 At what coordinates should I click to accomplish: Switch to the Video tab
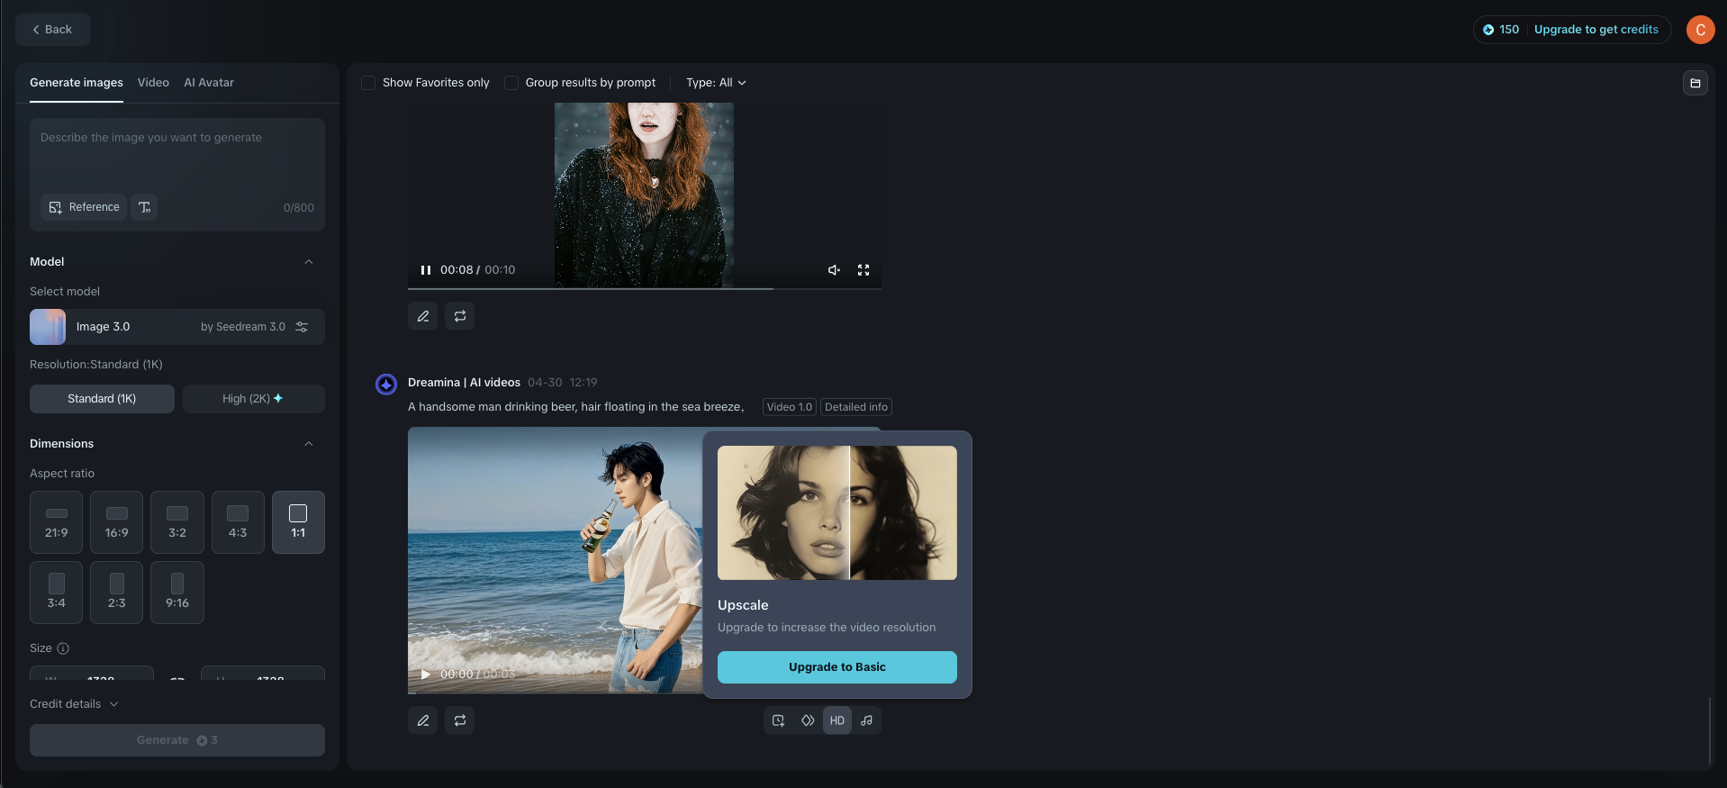tap(153, 83)
